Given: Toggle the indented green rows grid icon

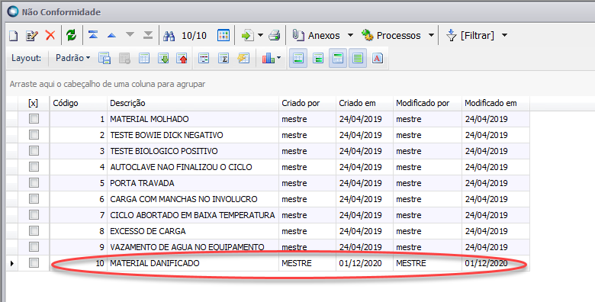Looking at the screenshot, I should [318, 58].
